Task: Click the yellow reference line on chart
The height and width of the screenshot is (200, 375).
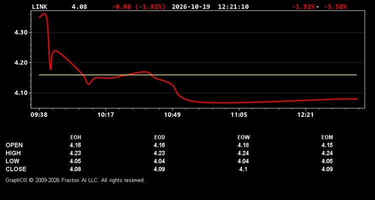Action: pos(198,75)
